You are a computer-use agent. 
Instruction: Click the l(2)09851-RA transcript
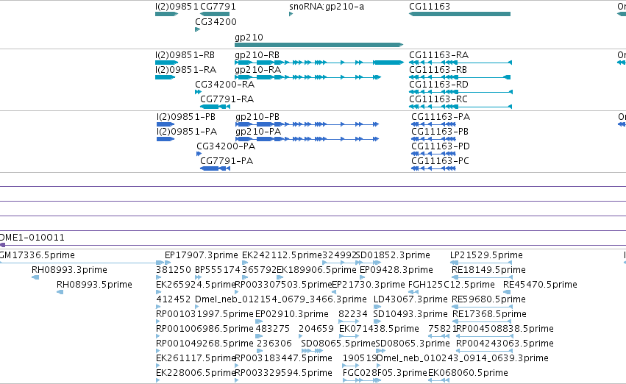166,77
